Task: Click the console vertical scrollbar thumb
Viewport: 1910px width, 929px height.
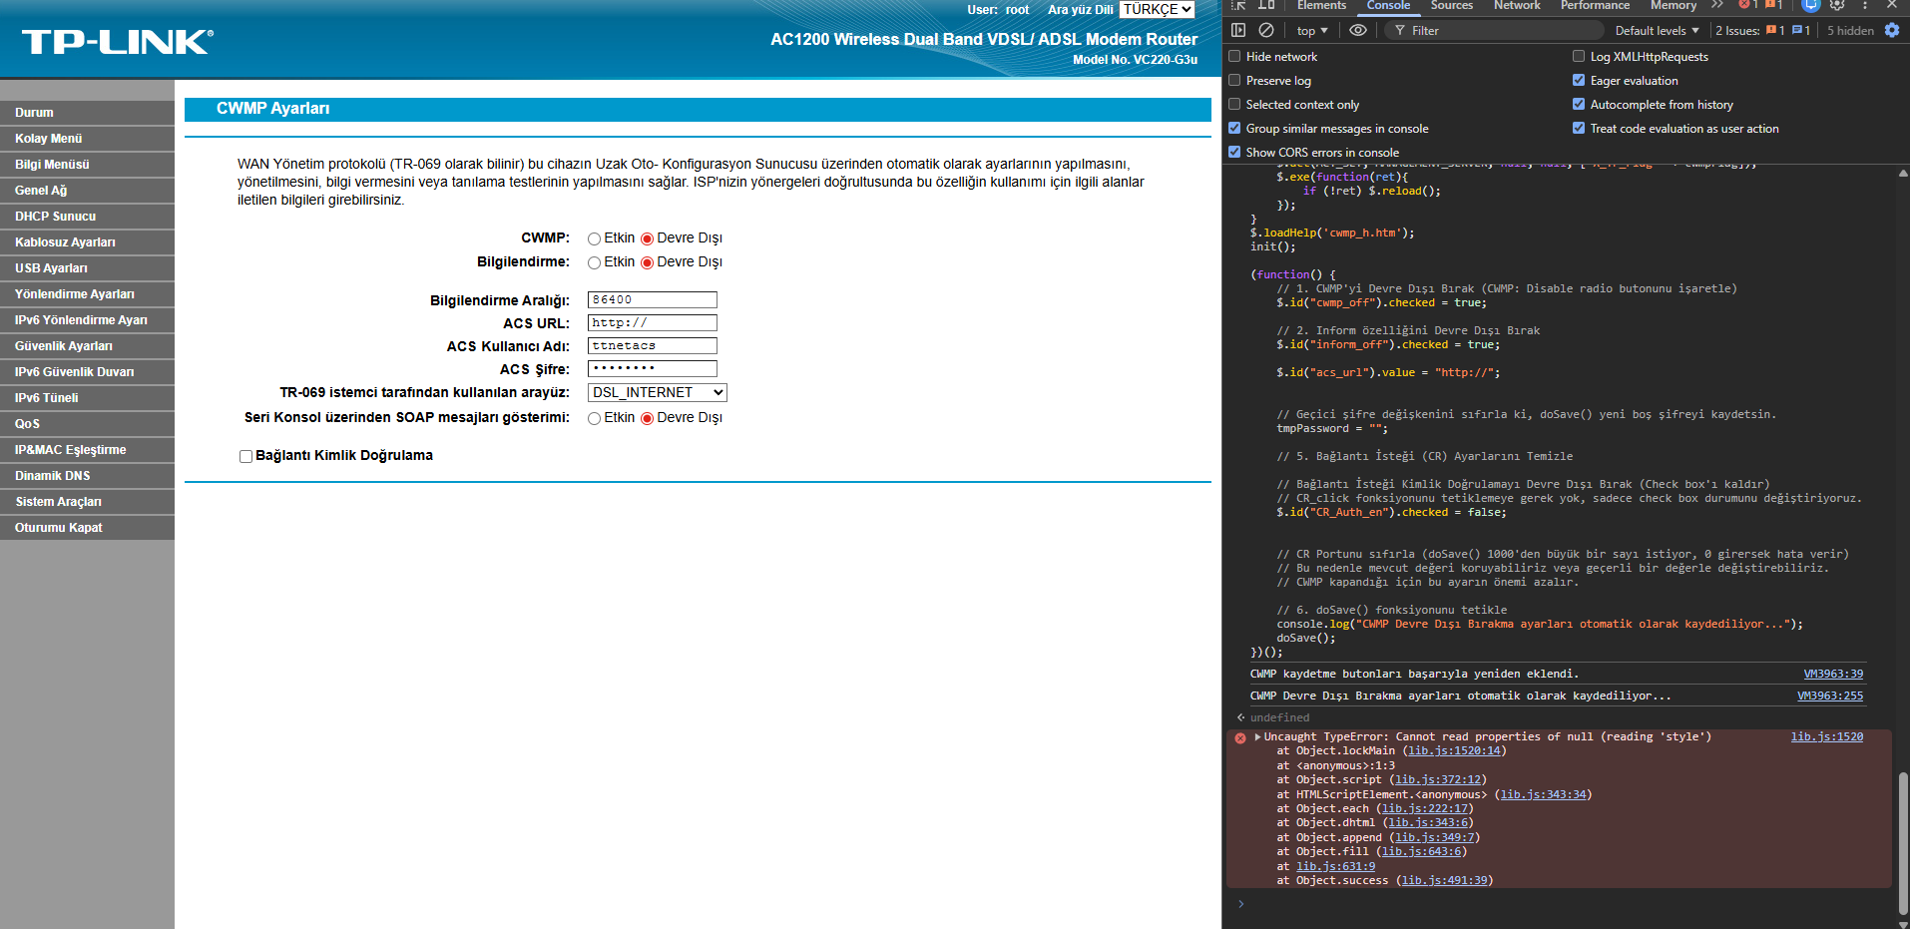Action: point(1903,842)
